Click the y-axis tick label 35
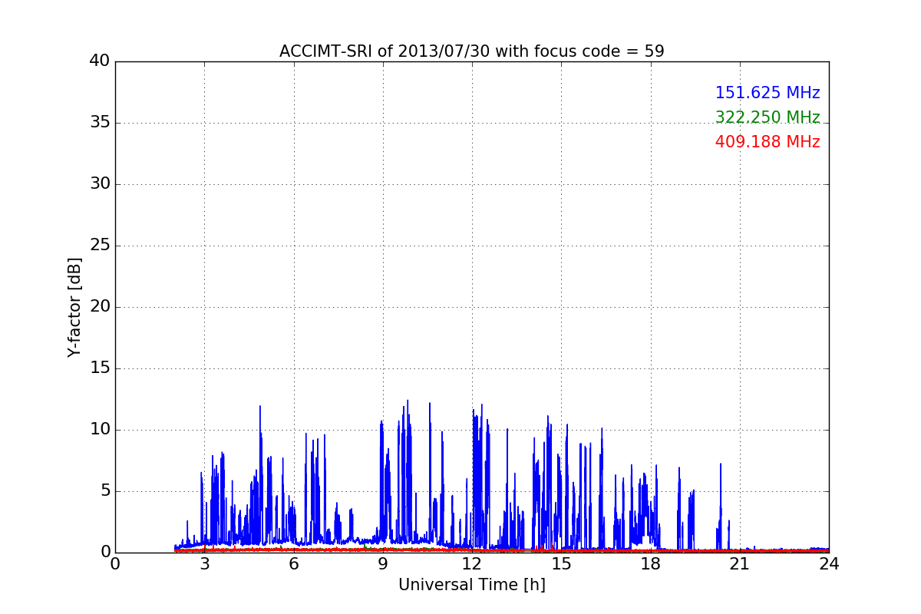 100,123
